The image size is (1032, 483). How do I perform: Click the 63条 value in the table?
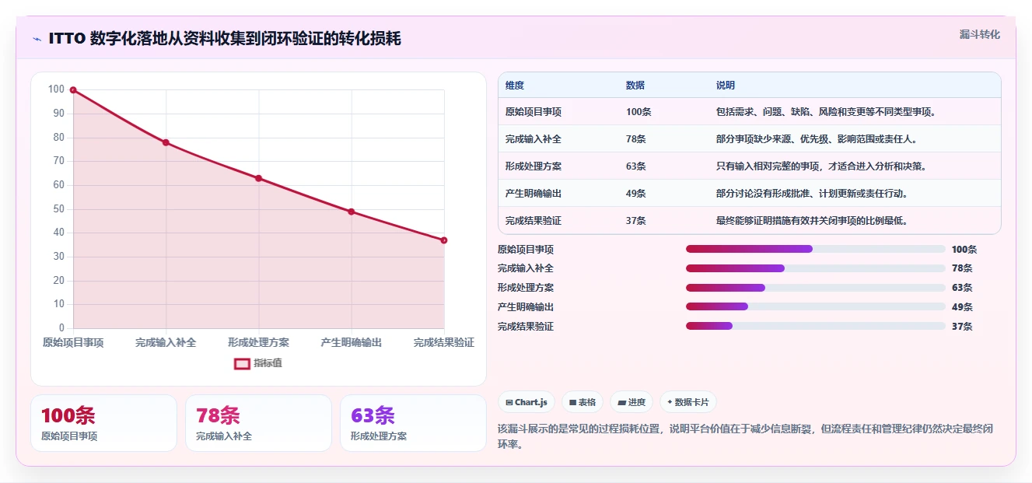pyautogui.click(x=636, y=166)
